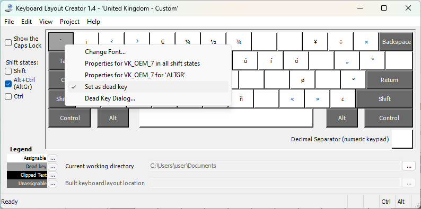Open color picker for Assignable legend
This screenshot has height=209, width=421.
click(x=52, y=158)
